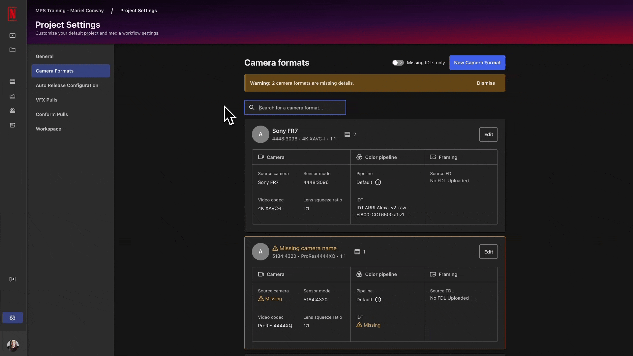
Task: Click the Framing icon in Sony FR7 card
Action: 433,157
